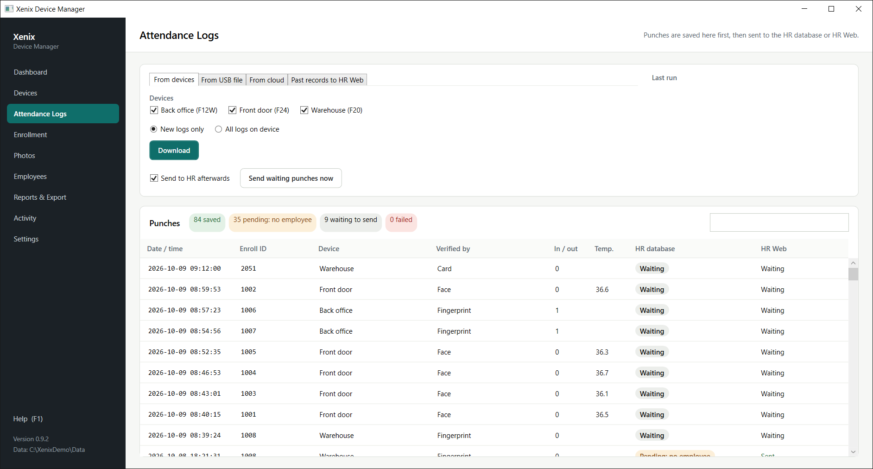
Task: Click the Download button
Action: (x=174, y=150)
